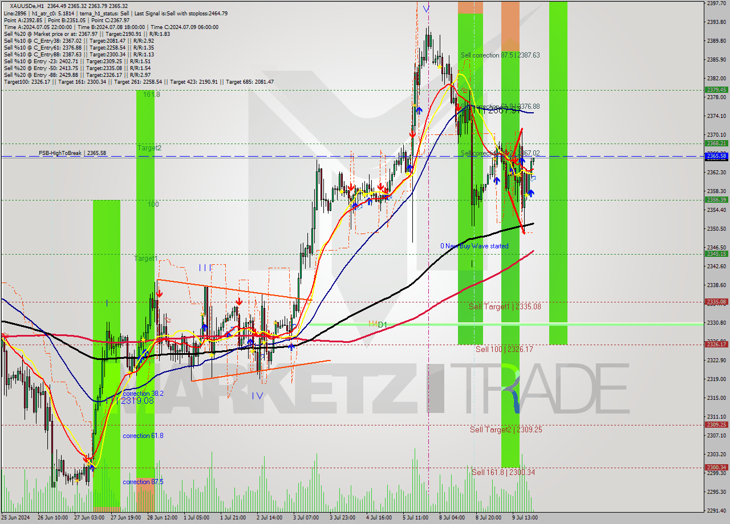Click the 'FSB-HighToBreak | 2365.58' label
Screen dimensions: 730x524
click(x=72, y=153)
